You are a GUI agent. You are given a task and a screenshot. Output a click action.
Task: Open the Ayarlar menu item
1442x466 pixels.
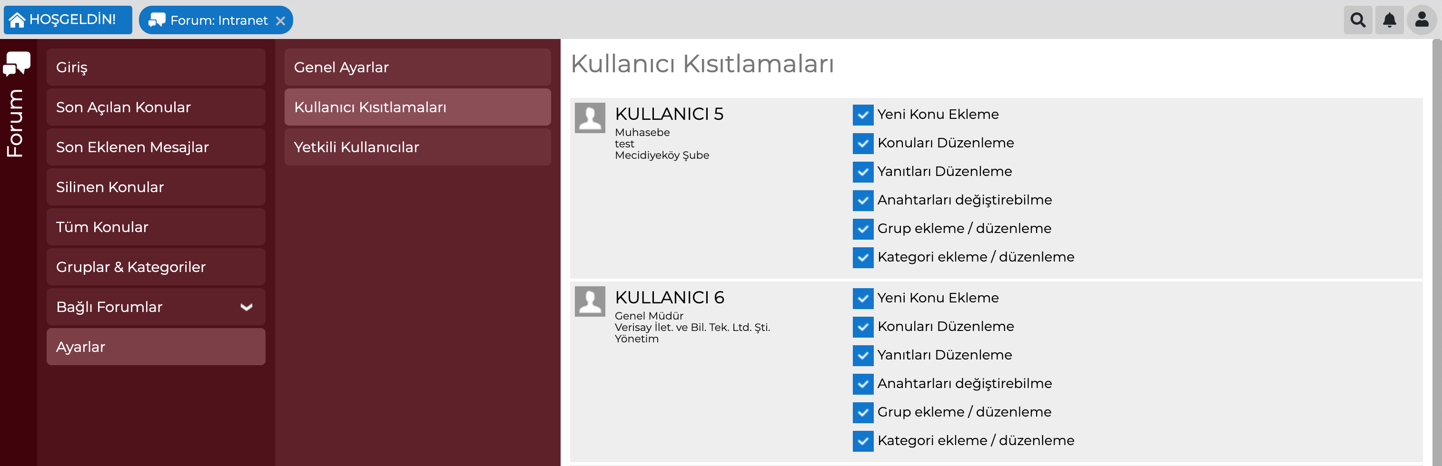pos(156,347)
